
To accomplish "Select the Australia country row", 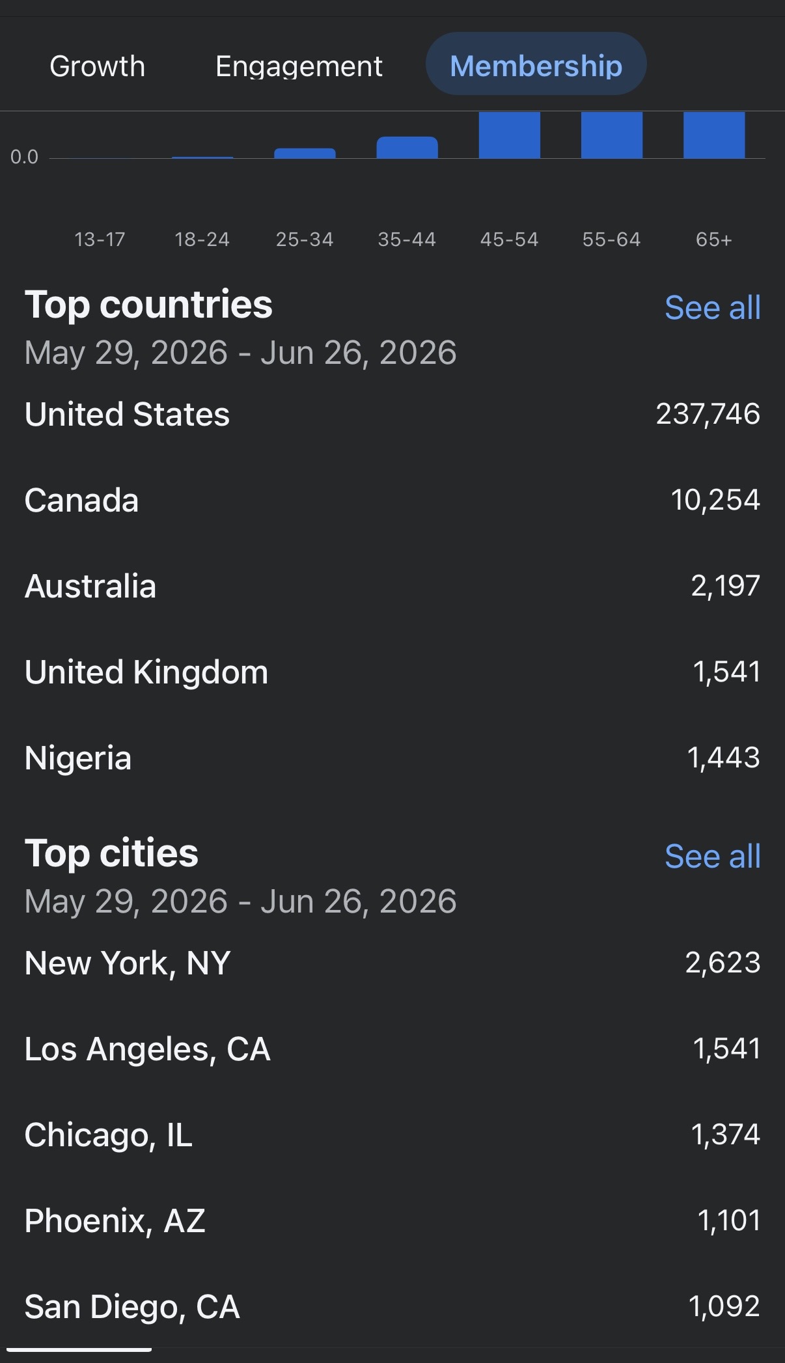I will point(392,586).
